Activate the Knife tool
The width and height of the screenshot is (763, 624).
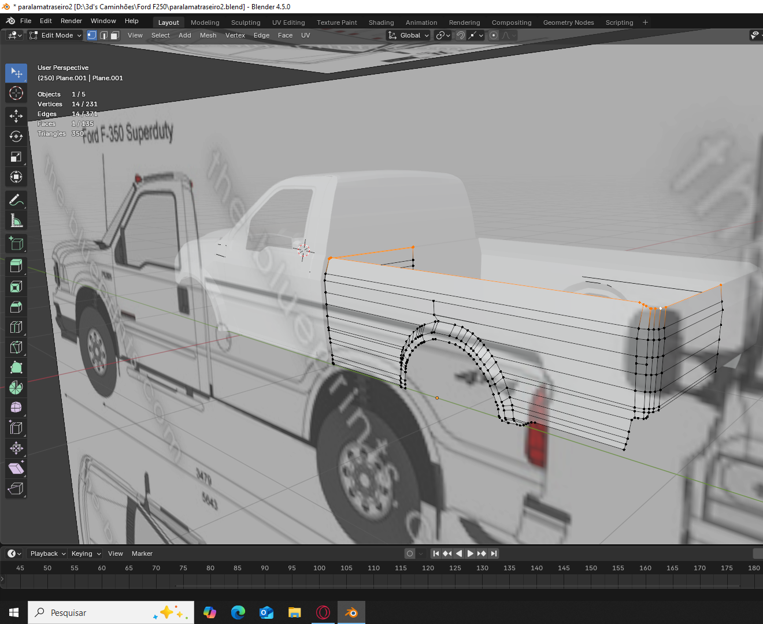[16, 347]
